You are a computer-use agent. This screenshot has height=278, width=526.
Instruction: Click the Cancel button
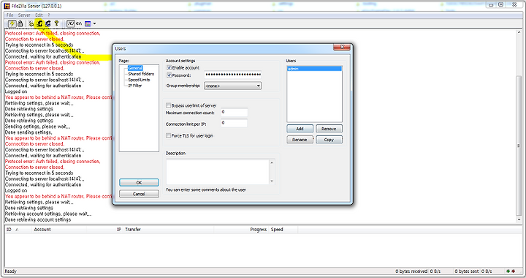(139, 194)
